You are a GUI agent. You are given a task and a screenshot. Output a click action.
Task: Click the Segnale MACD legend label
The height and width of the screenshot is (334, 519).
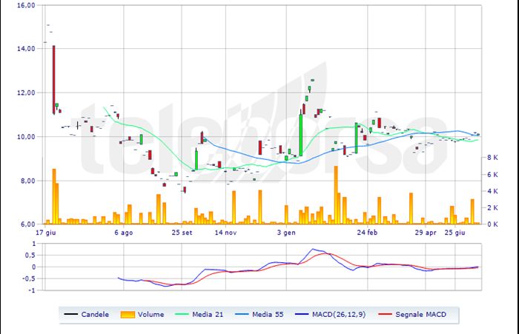420,315
